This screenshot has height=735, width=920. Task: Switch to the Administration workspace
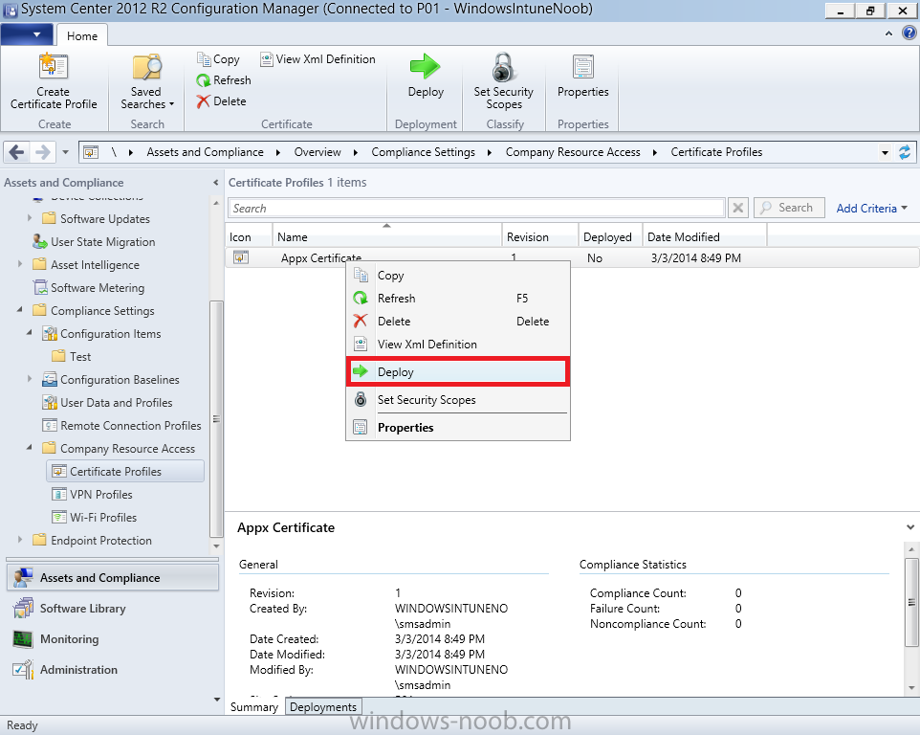pyautogui.click(x=113, y=669)
